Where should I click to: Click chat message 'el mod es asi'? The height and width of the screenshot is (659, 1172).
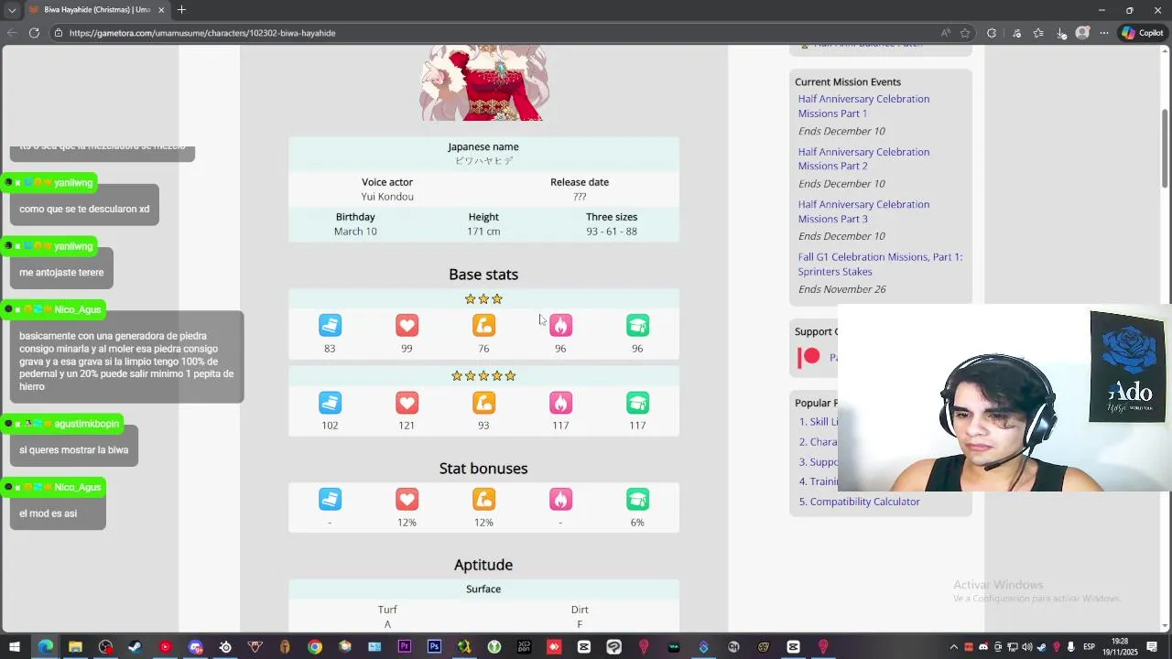(49, 513)
